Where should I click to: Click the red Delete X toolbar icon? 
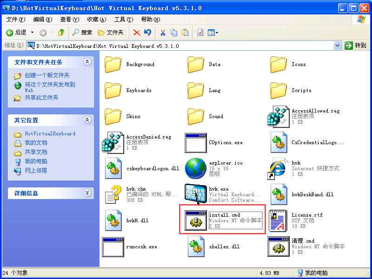point(137,33)
